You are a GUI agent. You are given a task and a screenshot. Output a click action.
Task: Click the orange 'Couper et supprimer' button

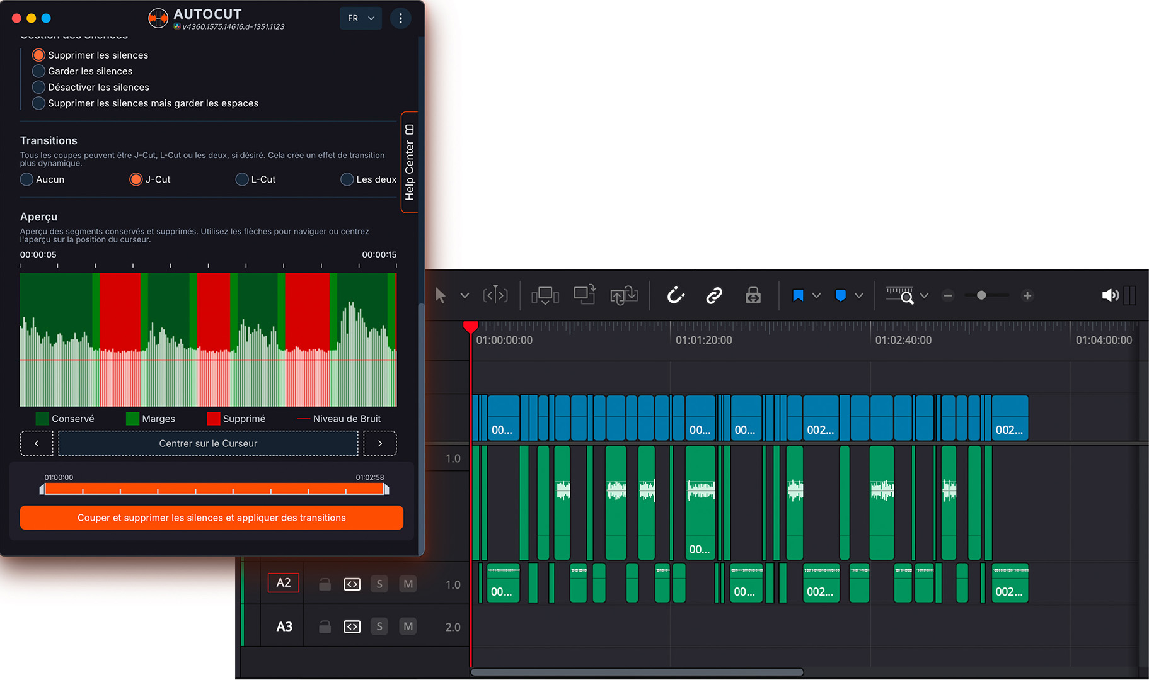pyautogui.click(x=211, y=518)
